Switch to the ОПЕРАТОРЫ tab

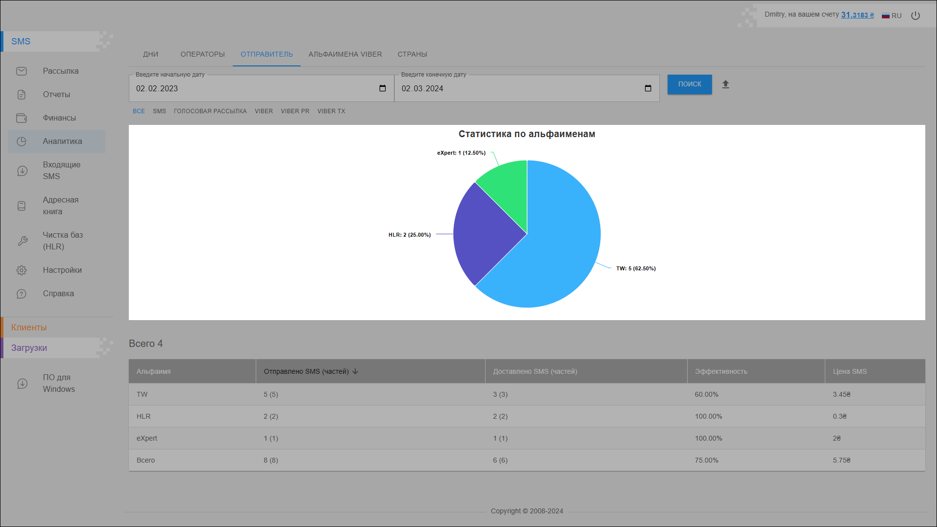click(x=203, y=54)
